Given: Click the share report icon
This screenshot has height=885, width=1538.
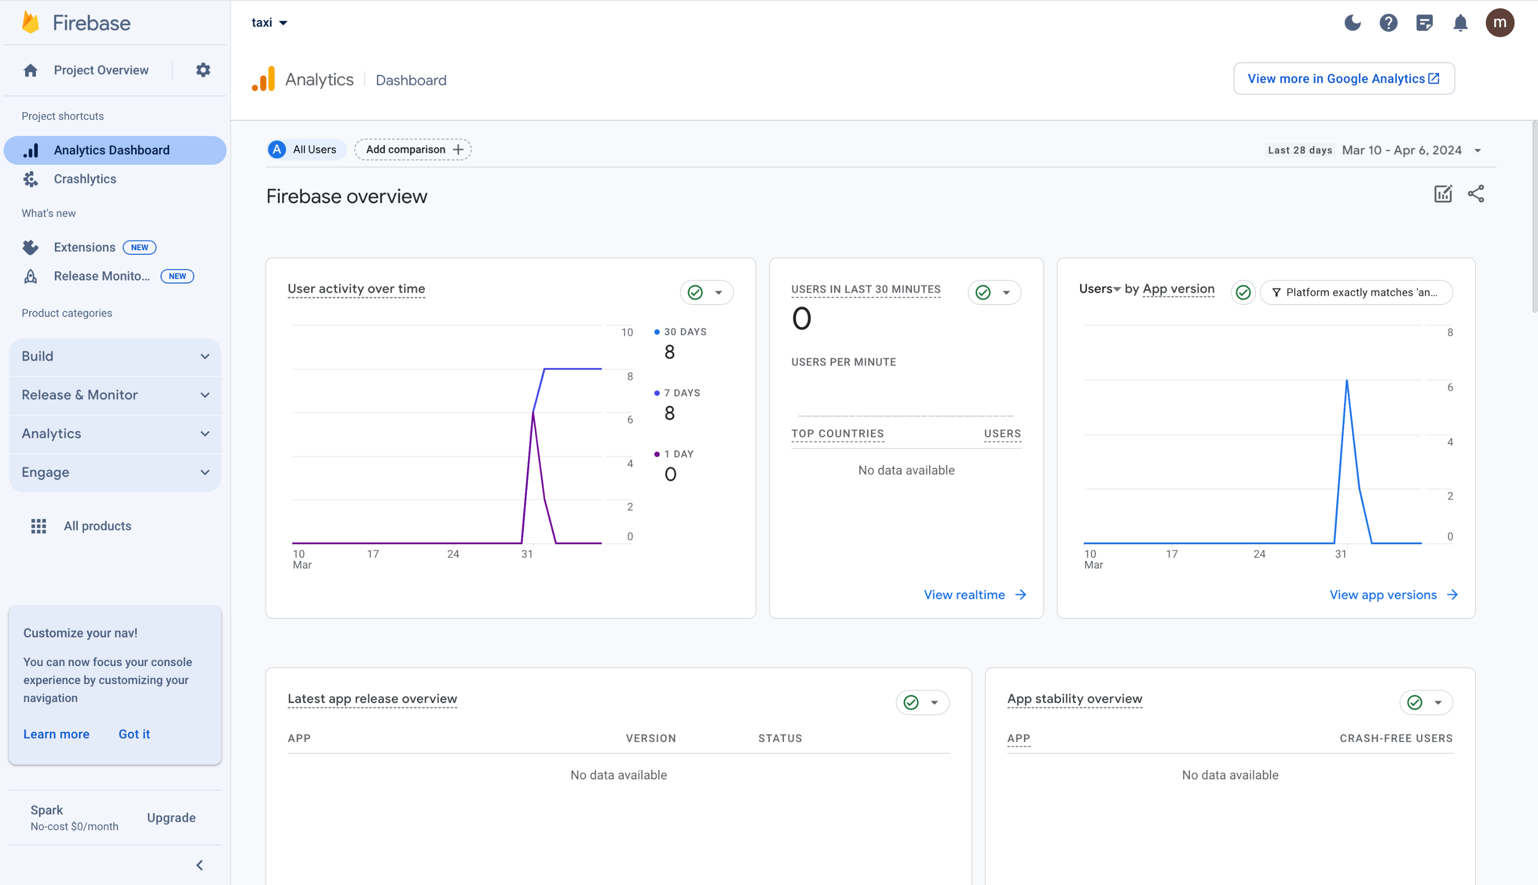Looking at the screenshot, I should coord(1476,194).
